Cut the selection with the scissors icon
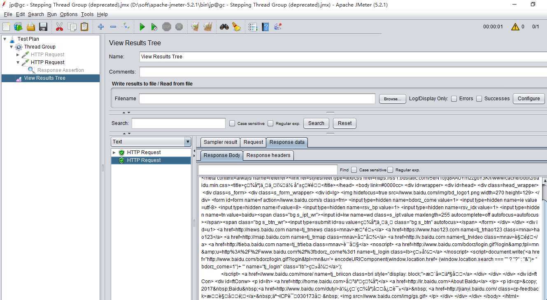 pyautogui.click(x=60, y=27)
